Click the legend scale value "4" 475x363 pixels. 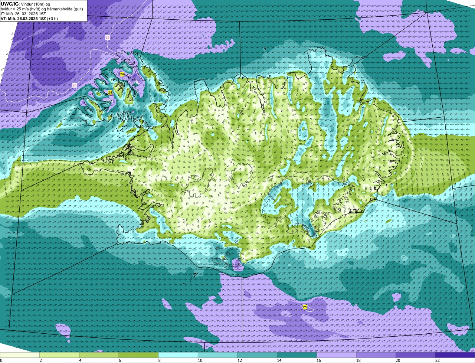pyautogui.click(x=80, y=360)
